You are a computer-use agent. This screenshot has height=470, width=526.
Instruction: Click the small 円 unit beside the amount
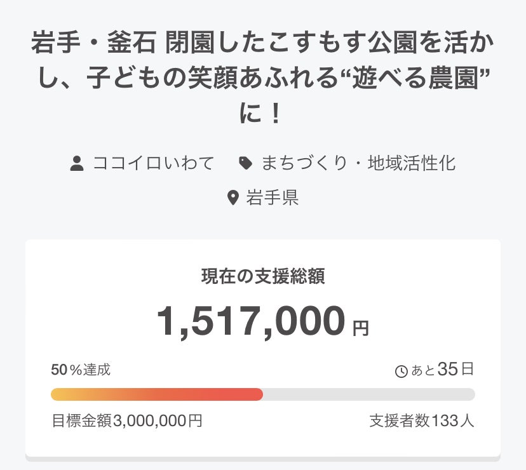(x=360, y=328)
